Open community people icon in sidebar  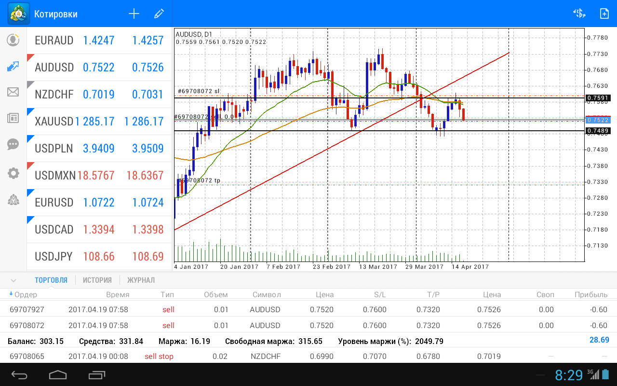pos(13,199)
